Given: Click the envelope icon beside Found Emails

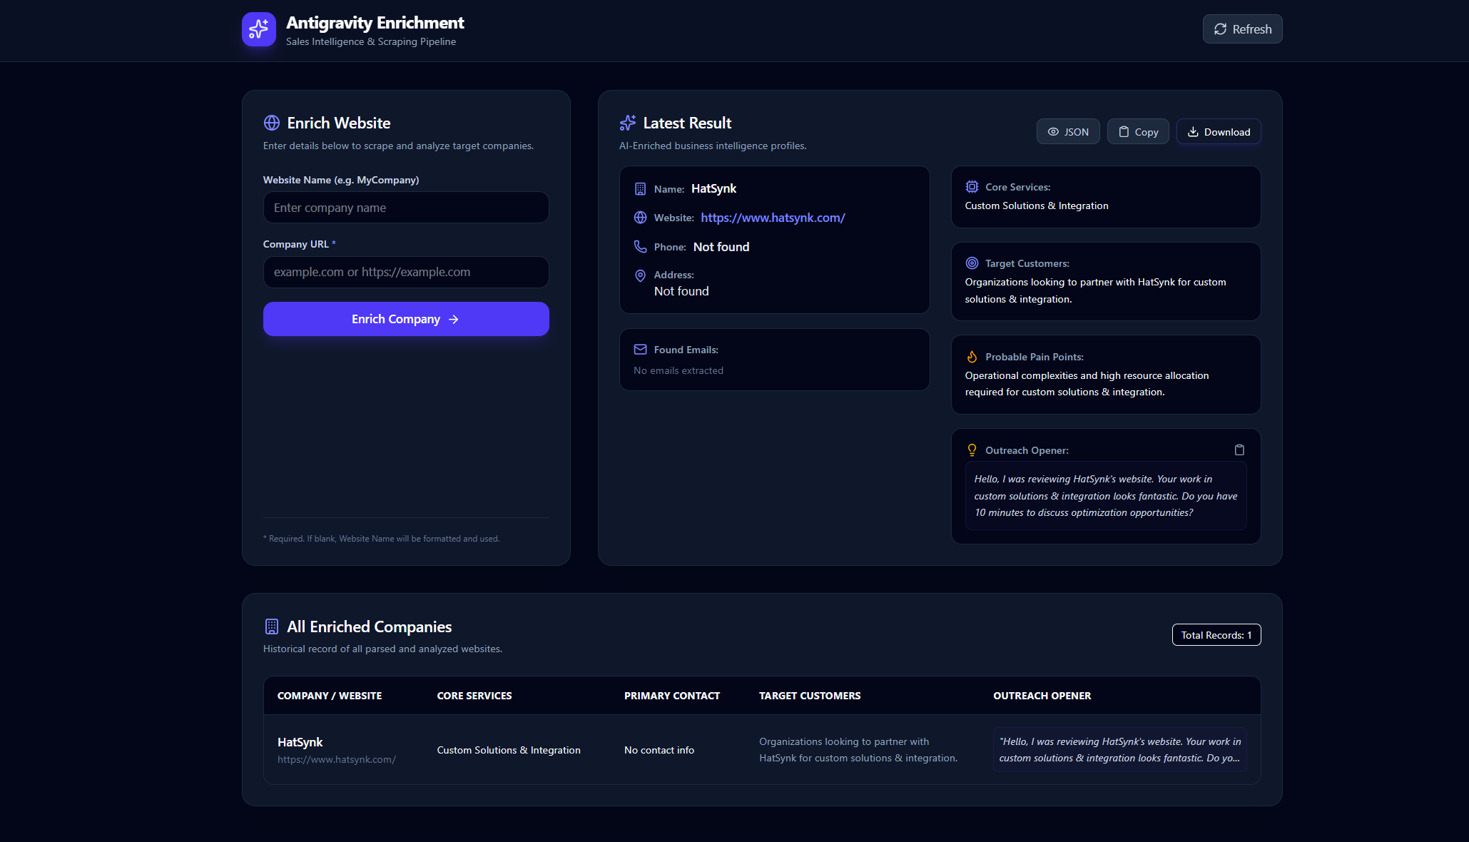Looking at the screenshot, I should (x=640, y=350).
